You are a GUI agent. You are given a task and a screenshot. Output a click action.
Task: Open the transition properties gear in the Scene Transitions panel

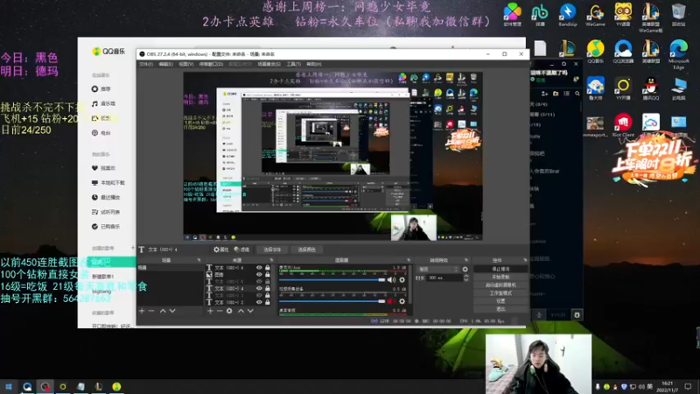465,270
